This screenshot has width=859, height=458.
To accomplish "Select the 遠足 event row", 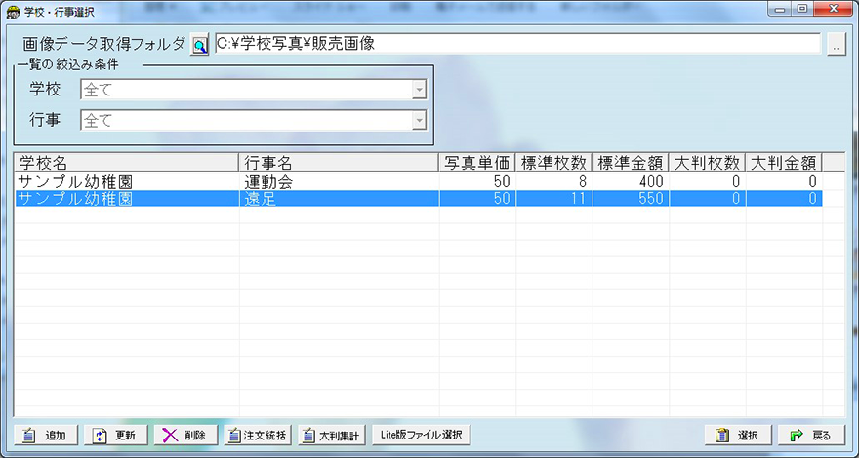I will [419, 198].
